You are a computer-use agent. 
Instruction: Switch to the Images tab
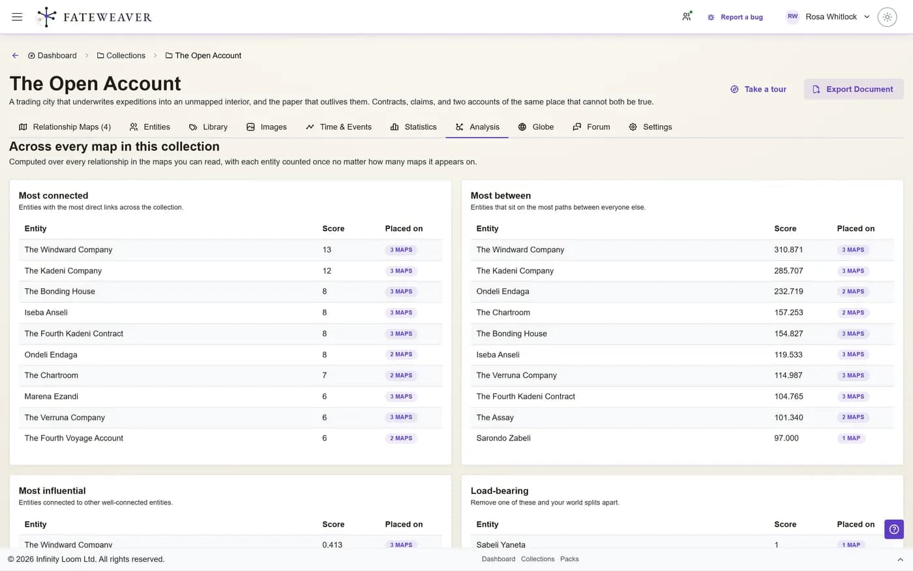pyautogui.click(x=267, y=127)
